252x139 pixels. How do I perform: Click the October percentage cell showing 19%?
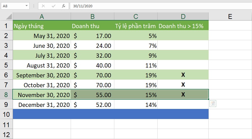tap(136, 84)
